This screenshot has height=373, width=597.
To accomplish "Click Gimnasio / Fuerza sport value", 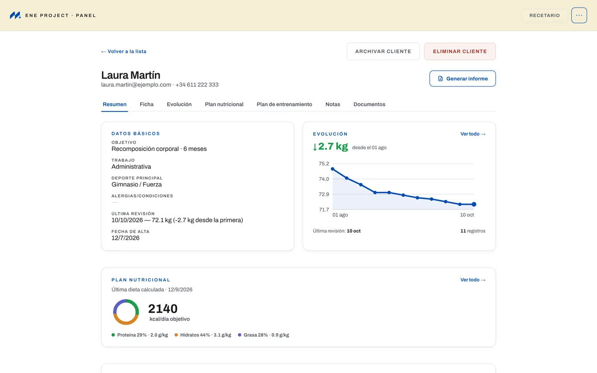I will click(x=137, y=185).
